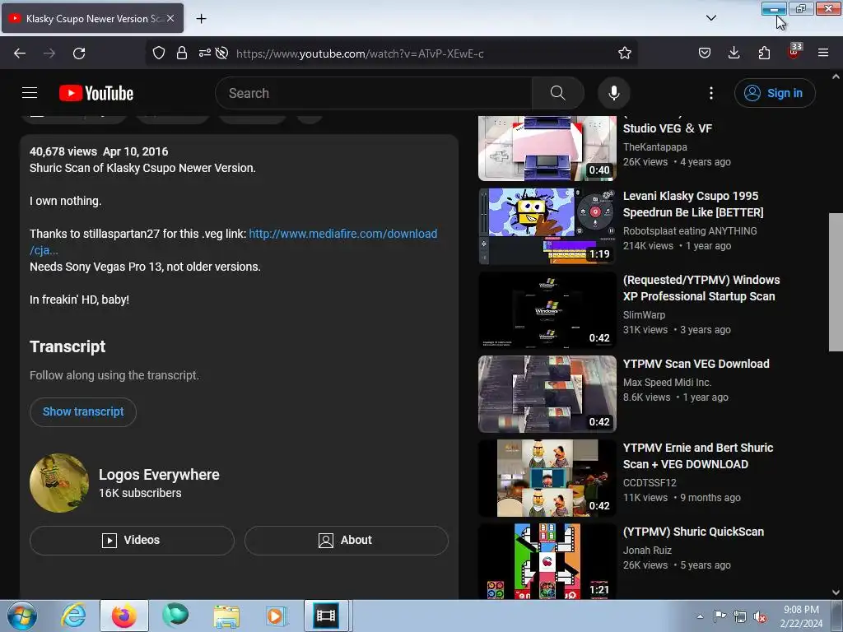Open Windows XP Professional Startup Scan title
843x632 pixels.
[x=701, y=288]
